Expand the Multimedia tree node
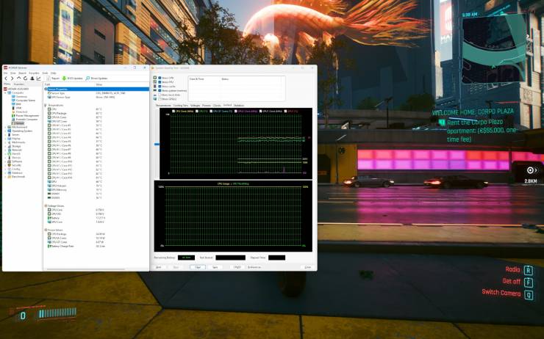The width and height of the screenshot is (544, 339). [5, 142]
